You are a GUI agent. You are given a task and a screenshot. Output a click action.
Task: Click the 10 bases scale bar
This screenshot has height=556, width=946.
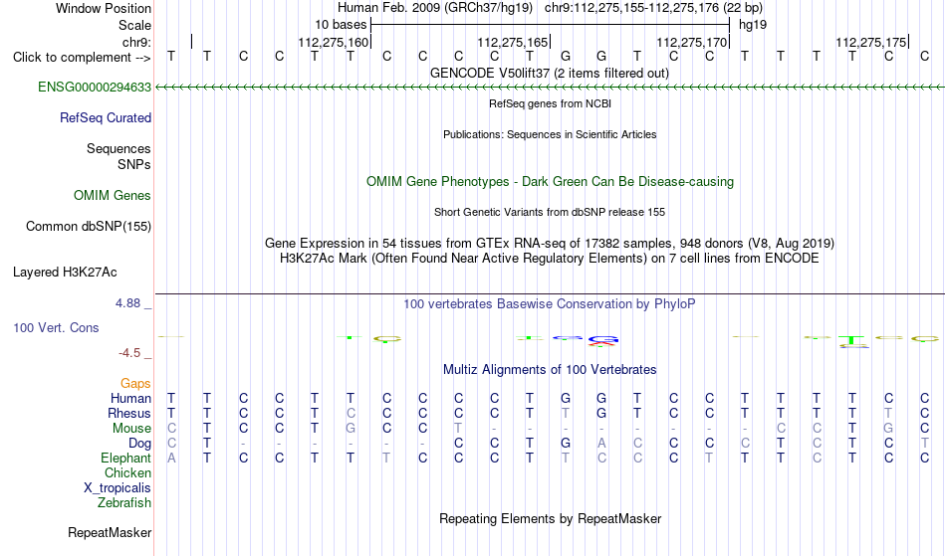pos(550,25)
